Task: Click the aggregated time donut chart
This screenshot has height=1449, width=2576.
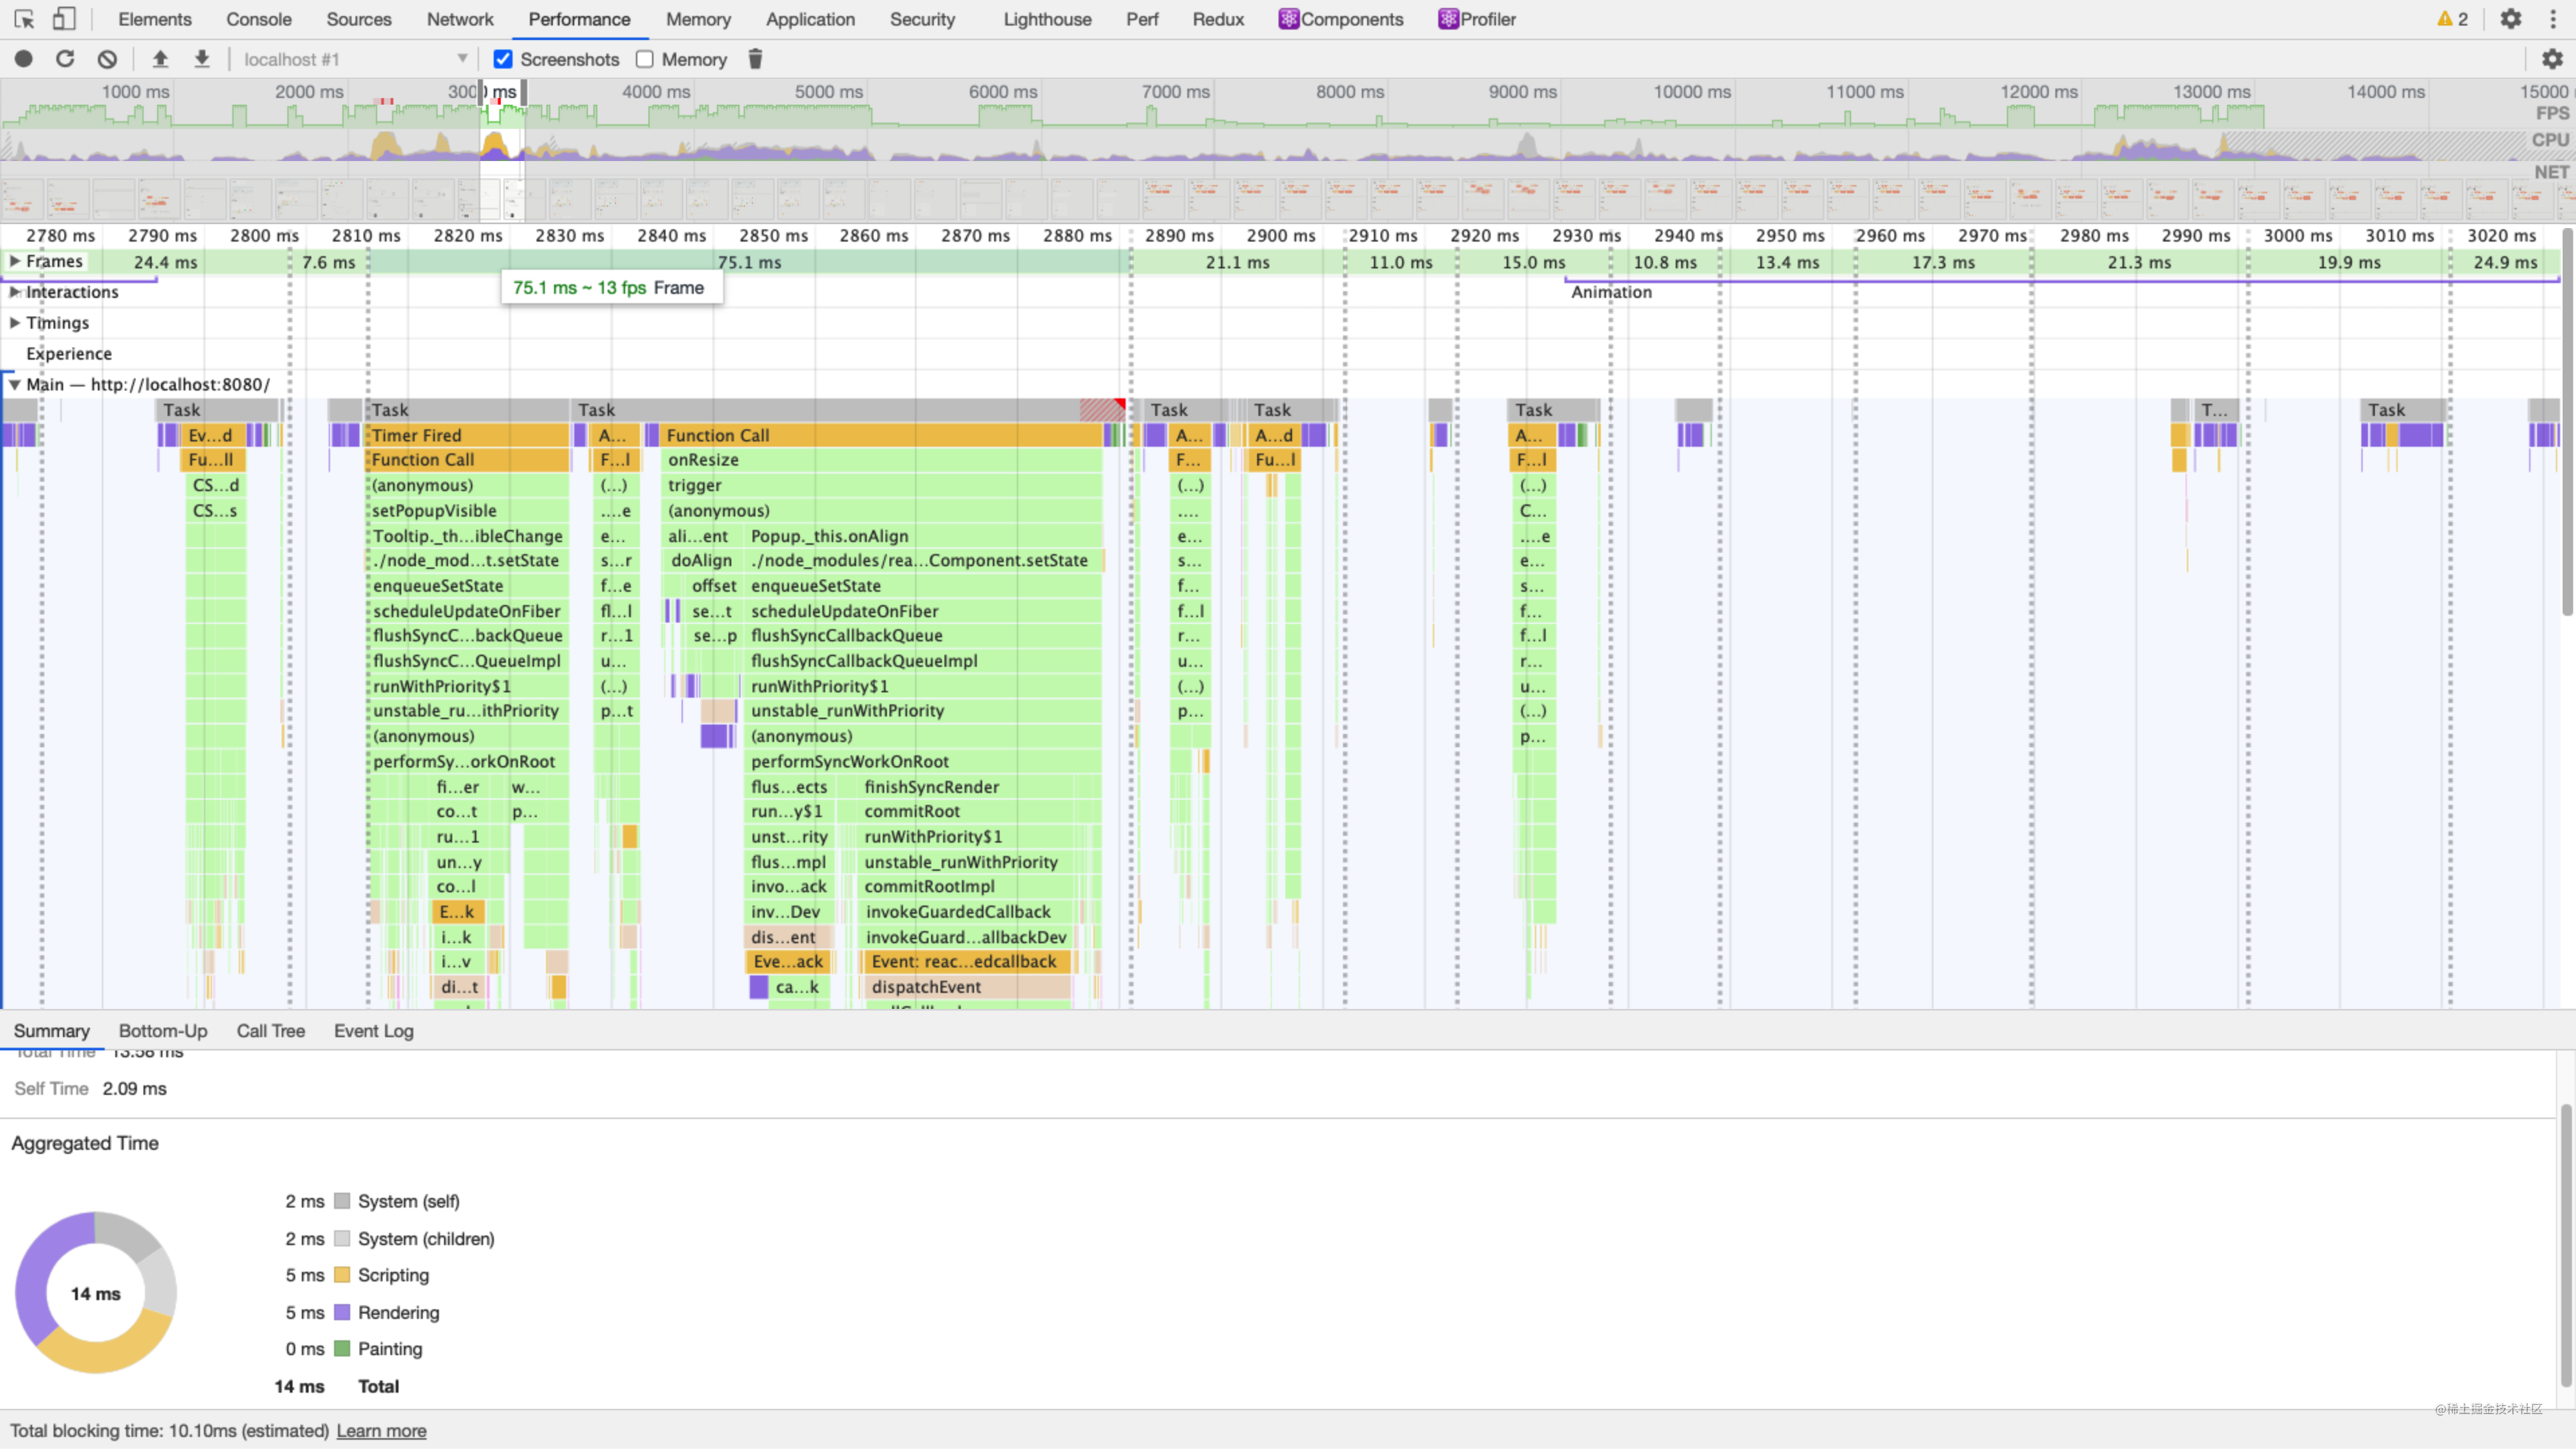Action: click(96, 1293)
